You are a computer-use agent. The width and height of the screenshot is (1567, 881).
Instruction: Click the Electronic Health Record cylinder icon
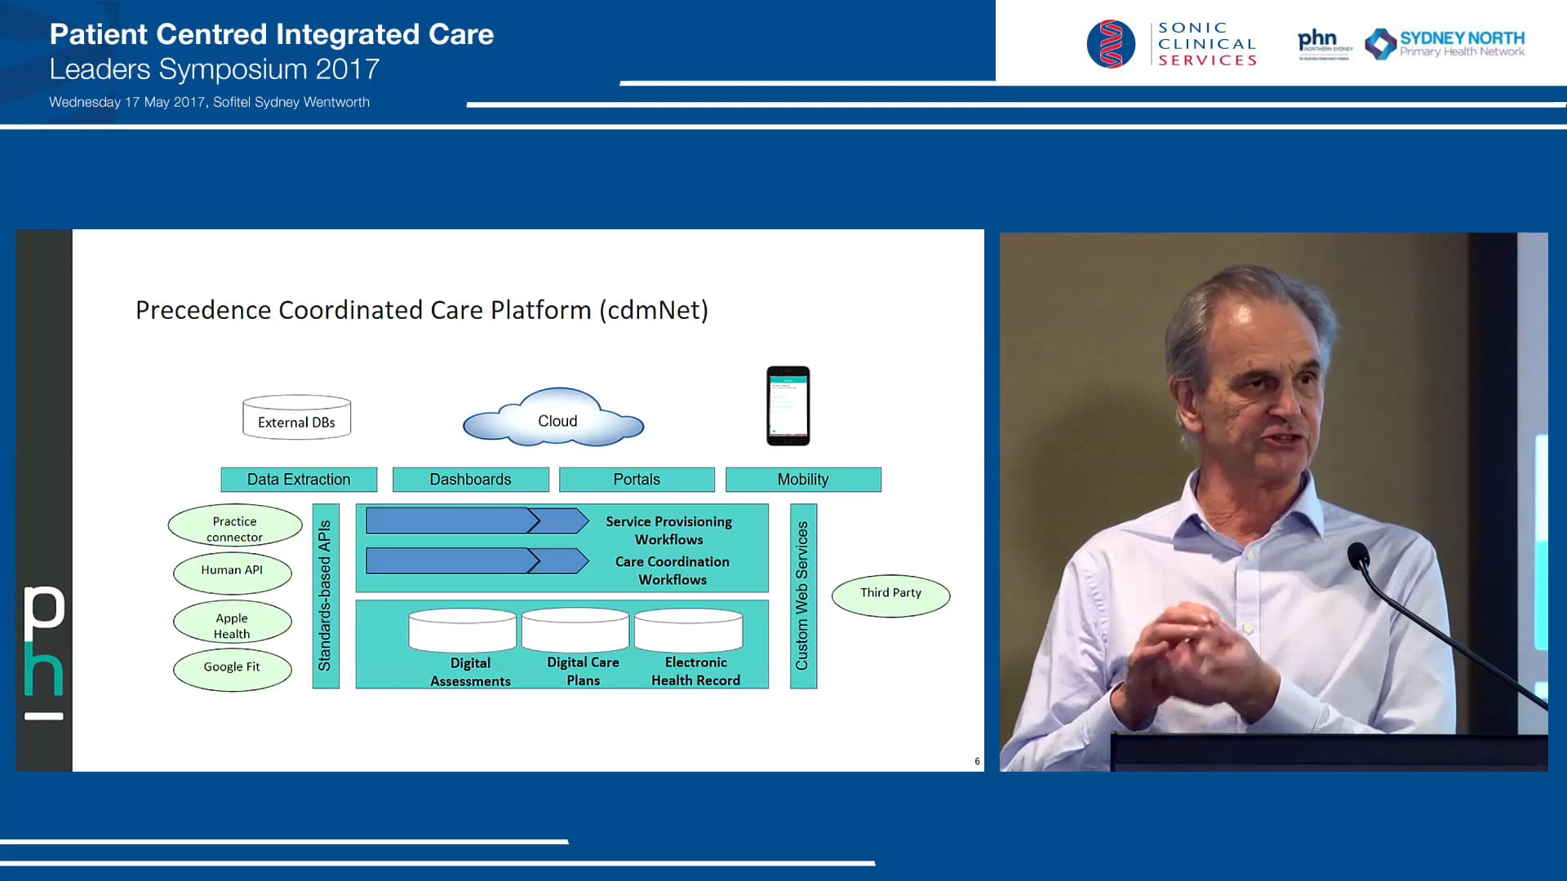coord(688,631)
